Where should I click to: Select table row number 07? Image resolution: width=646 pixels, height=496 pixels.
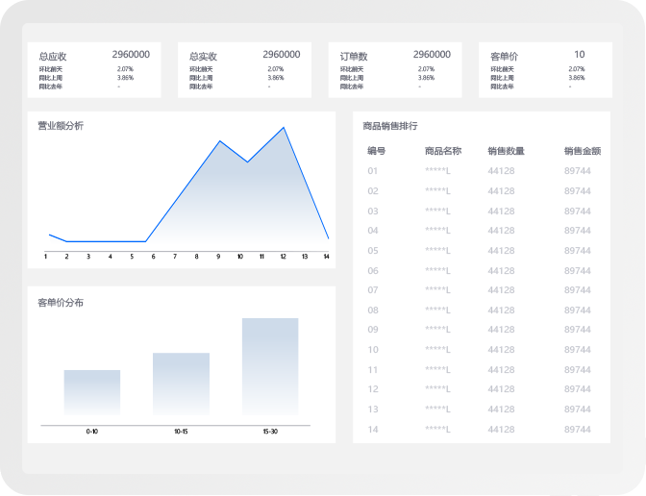pos(373,290)
